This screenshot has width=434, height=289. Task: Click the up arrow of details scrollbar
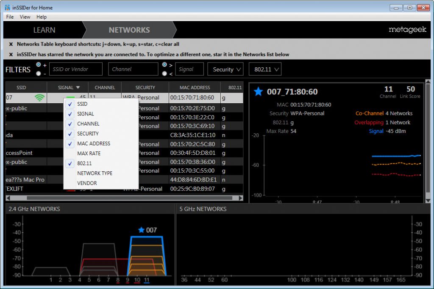tap(428, 82)
